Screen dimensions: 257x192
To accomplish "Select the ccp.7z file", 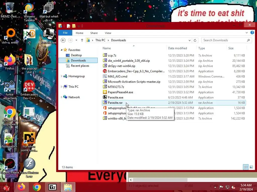I will (174, 55).
